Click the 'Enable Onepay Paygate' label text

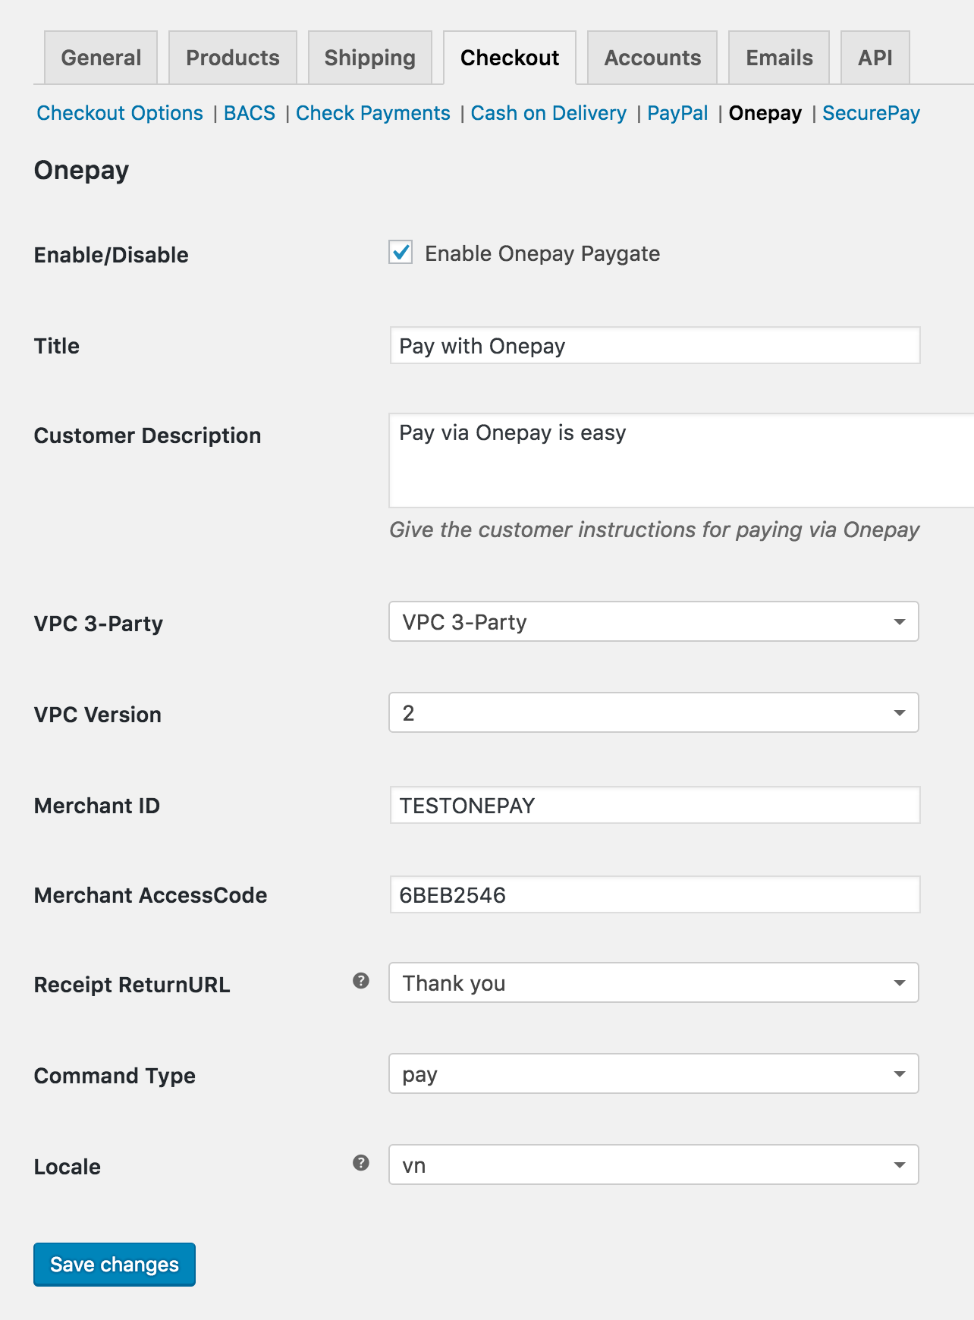pyautogui.click(x=542, y=253)
